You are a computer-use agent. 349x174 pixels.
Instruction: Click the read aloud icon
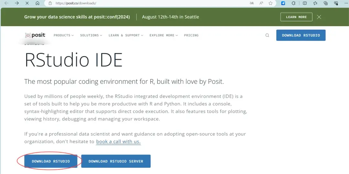pyautogui.click(x=261, y=3)
